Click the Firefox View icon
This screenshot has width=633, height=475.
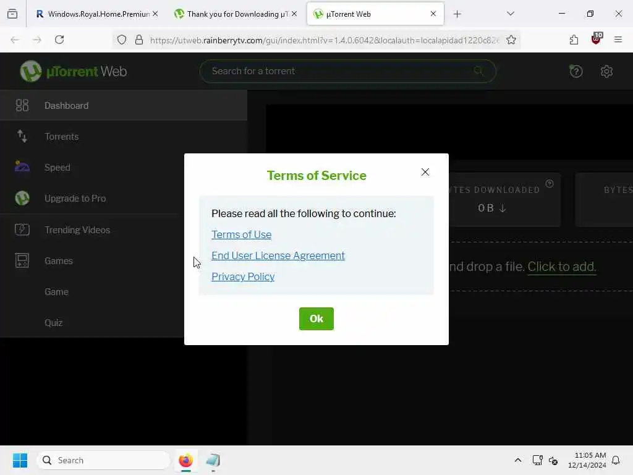point(12,14)
